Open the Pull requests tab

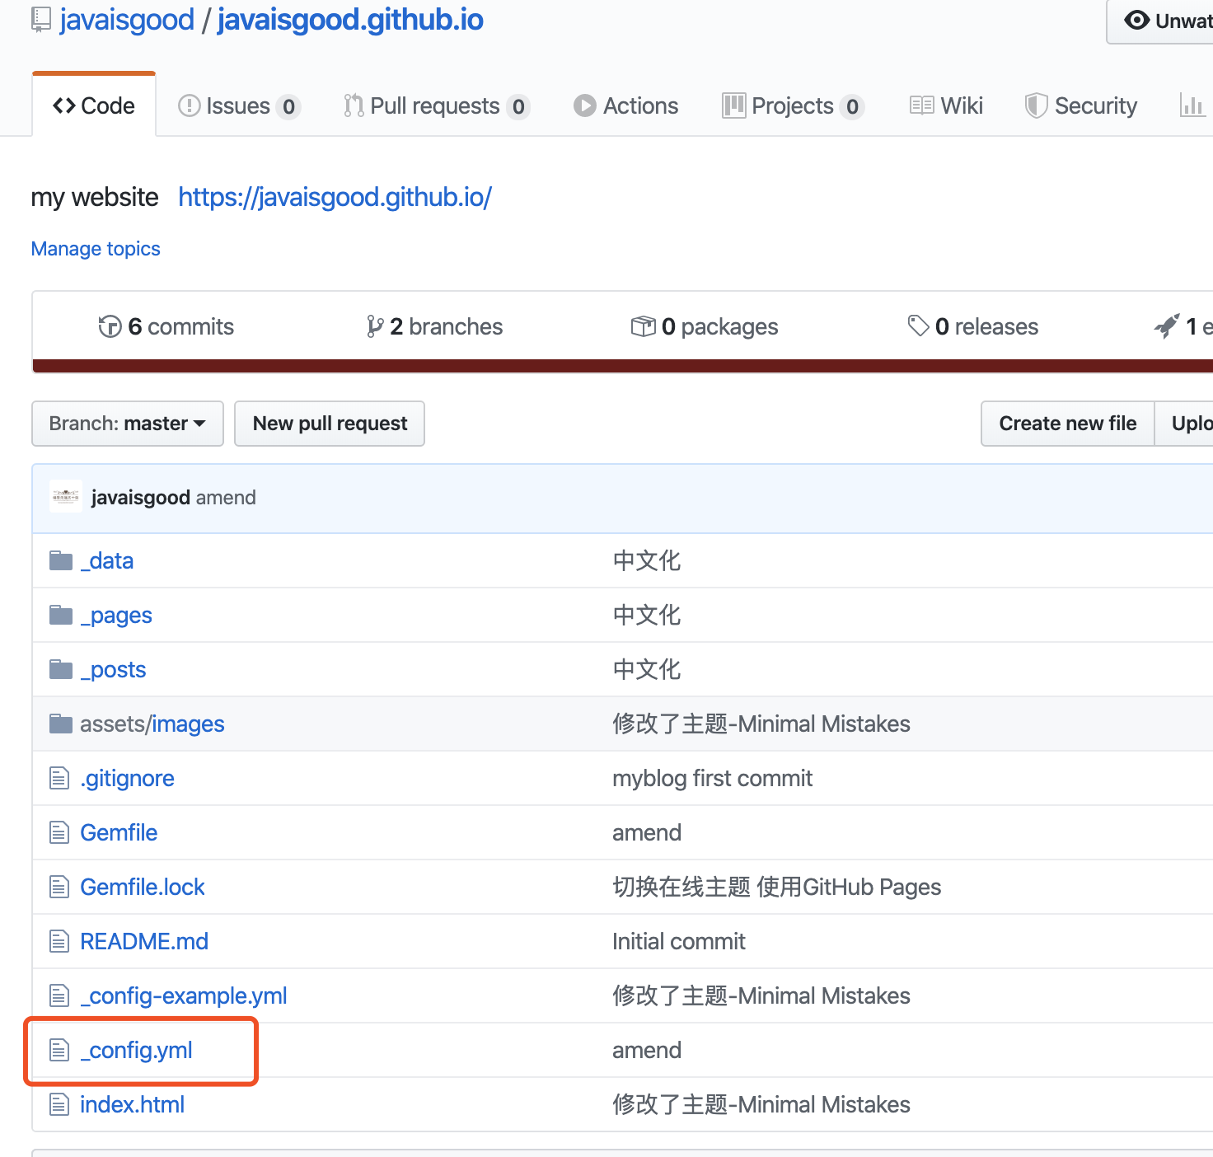pyautogui.click(x=437, y=106)
